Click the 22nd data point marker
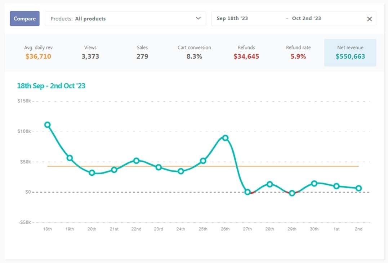The height and width of the screenshot is (263, 388). pos(136,161)
